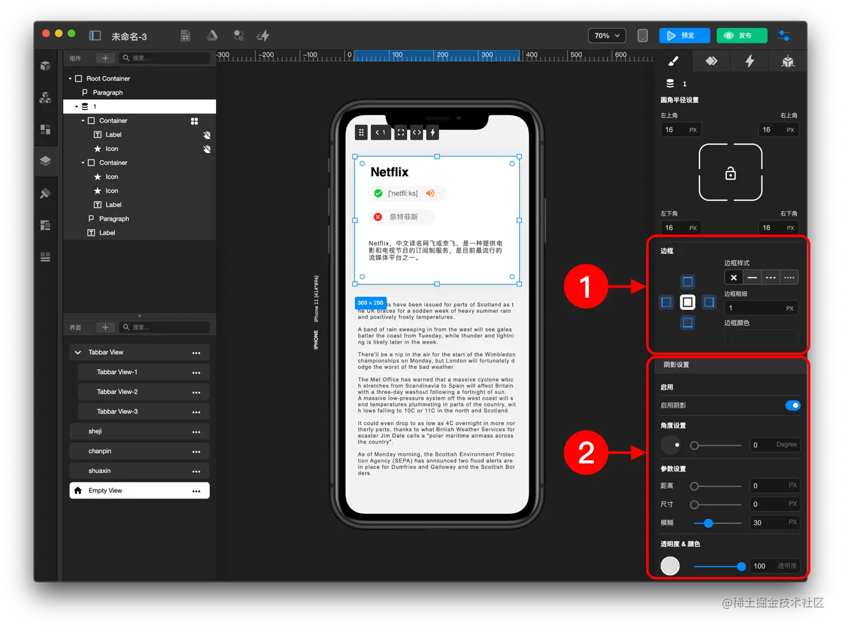Open the layout template icon in left sidebar
Image resolution: width=841 pixels, height=626 pixels.
pos(45,225)
